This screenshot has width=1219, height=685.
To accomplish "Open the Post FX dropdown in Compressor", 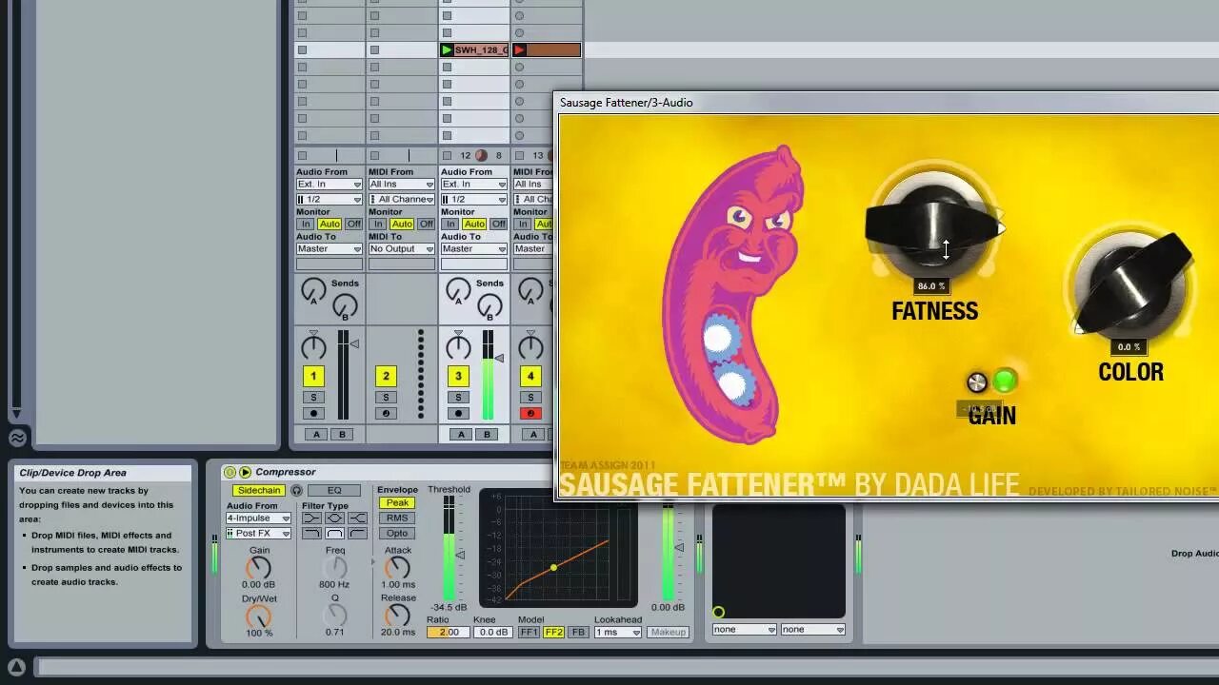I will pyautogui.click(x=258, y=534).
